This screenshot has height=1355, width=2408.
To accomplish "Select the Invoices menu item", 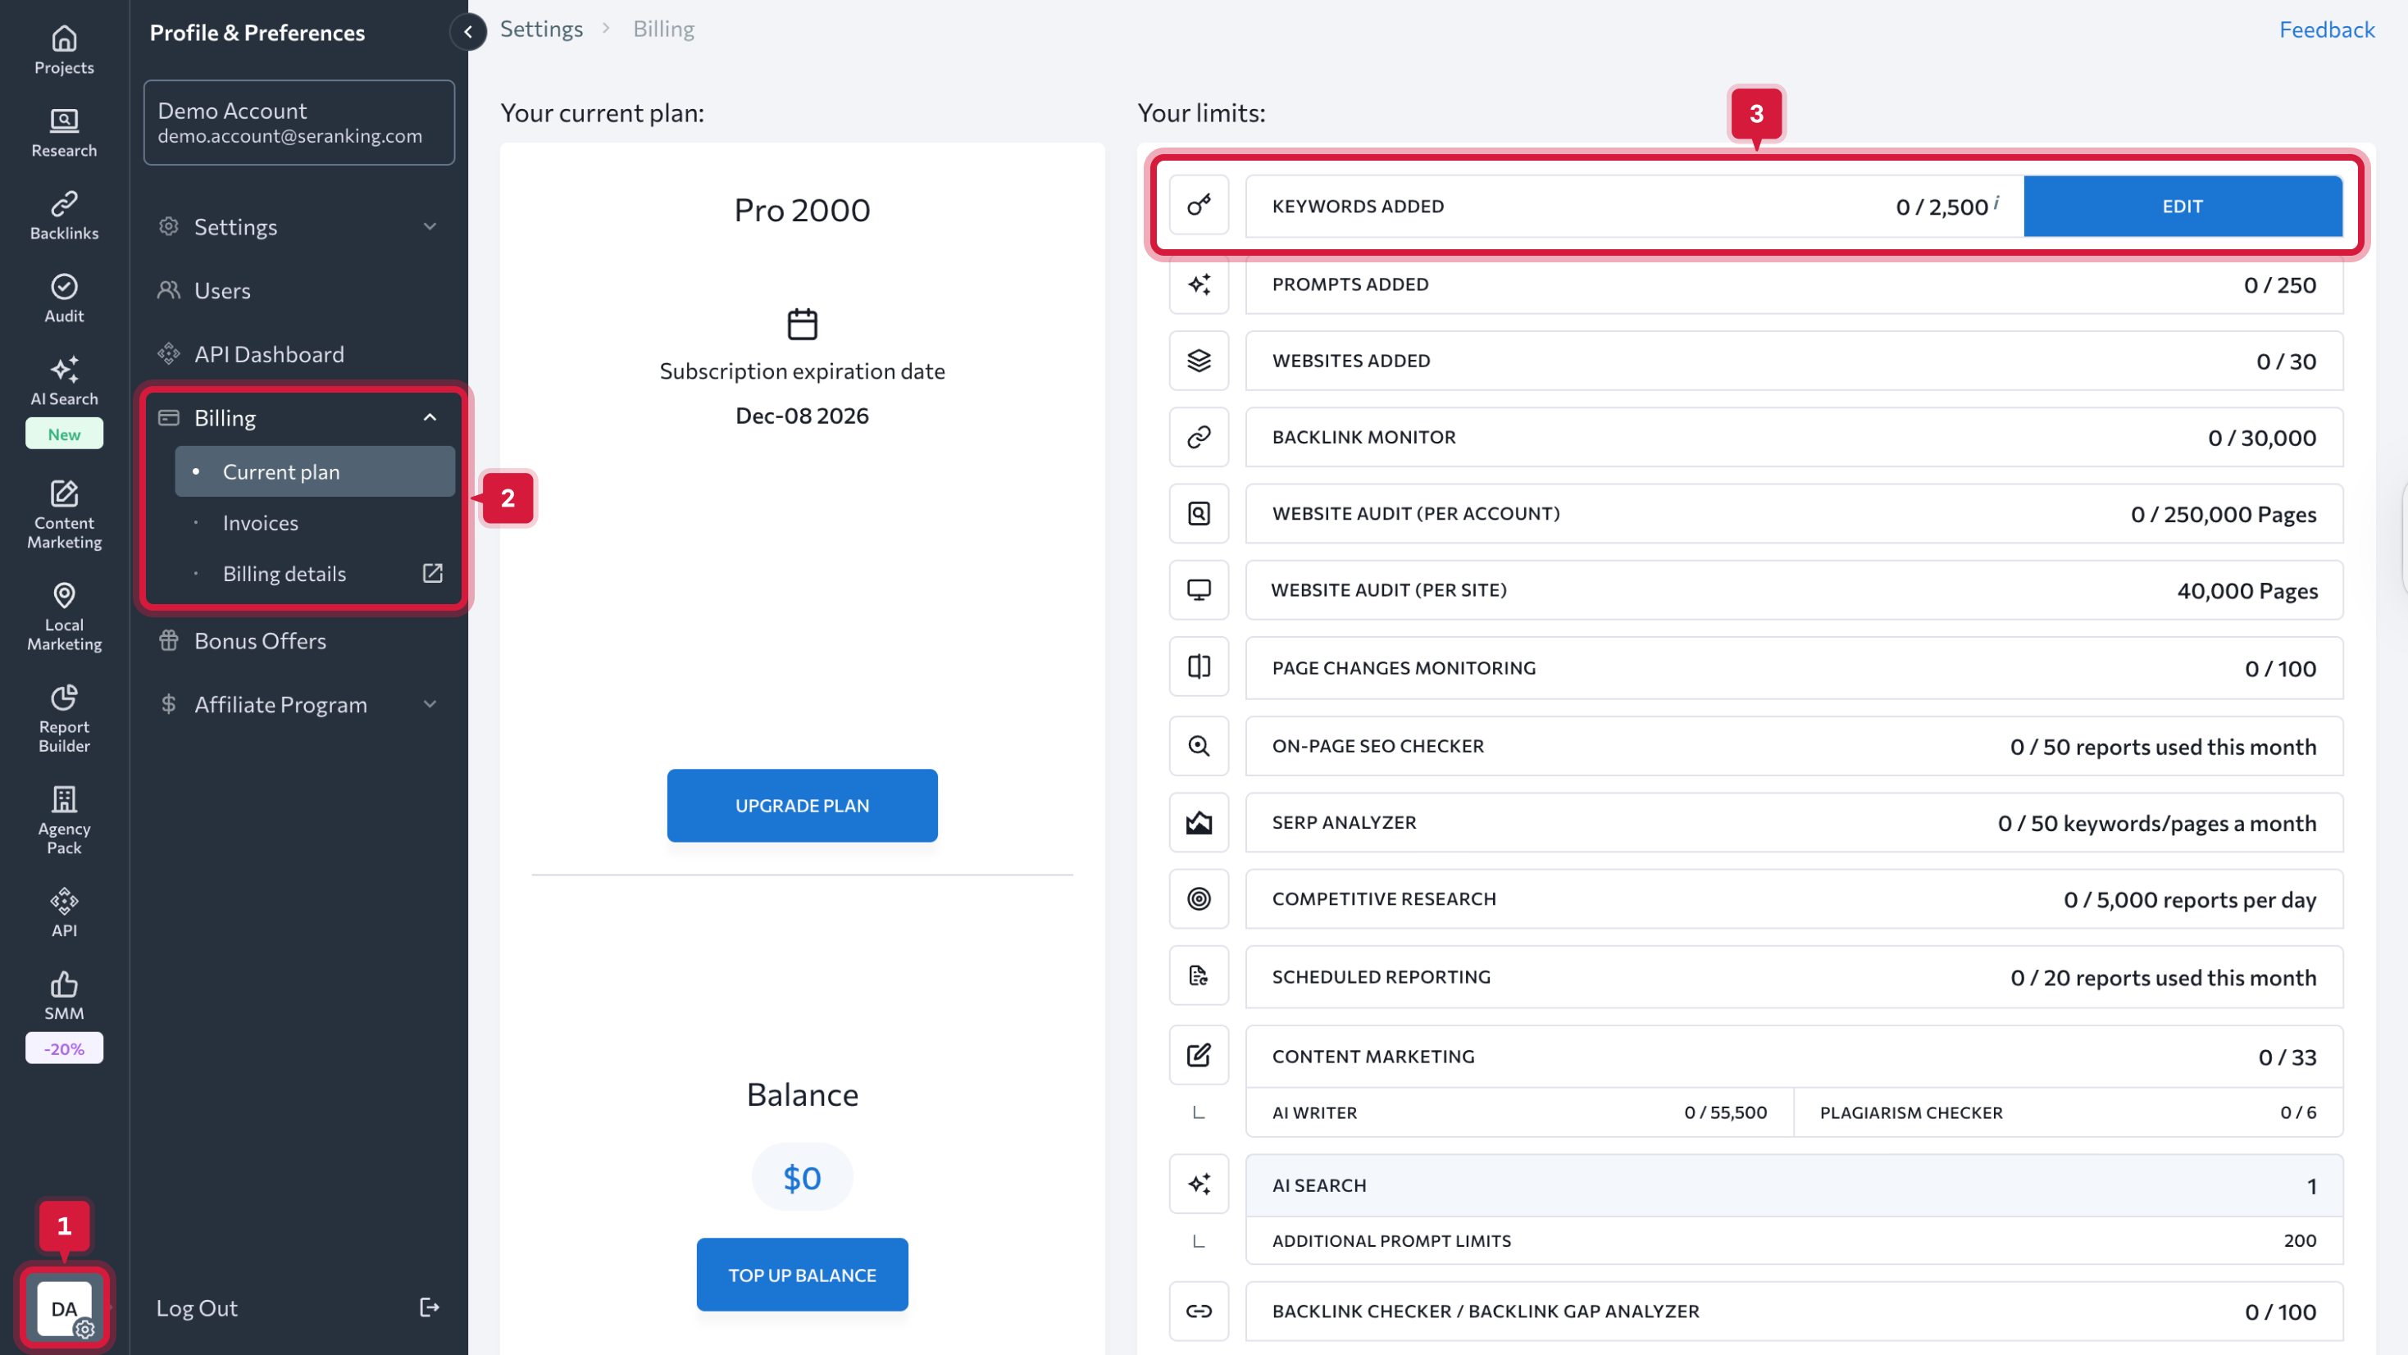I will 261,523.
